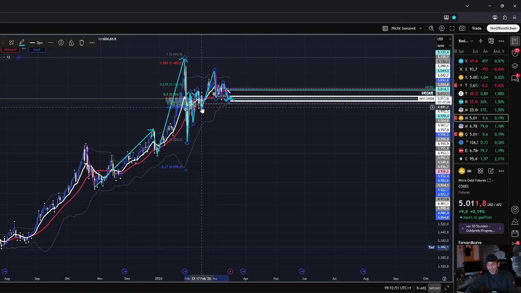This screenshot has width=521, height=293.
Task: Open browser hamburger menu
Action: pos(515,17)
